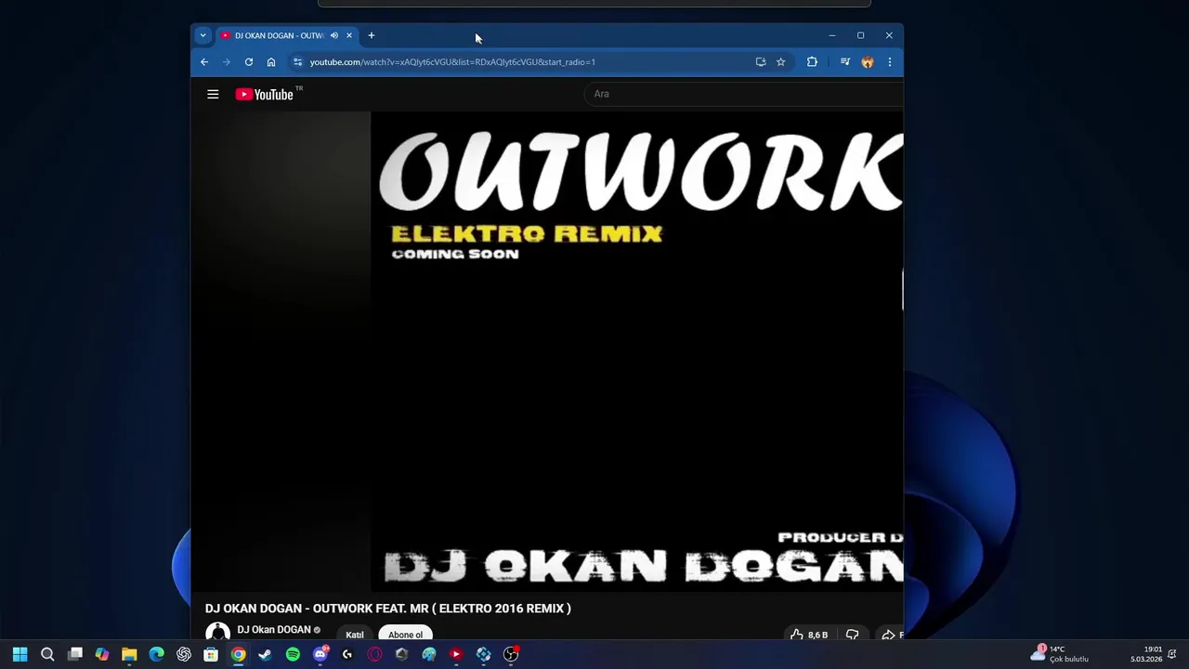Mute the tab via speaker icon
This screenshot has height=669, width=1189.
click(x=334, y=35)
